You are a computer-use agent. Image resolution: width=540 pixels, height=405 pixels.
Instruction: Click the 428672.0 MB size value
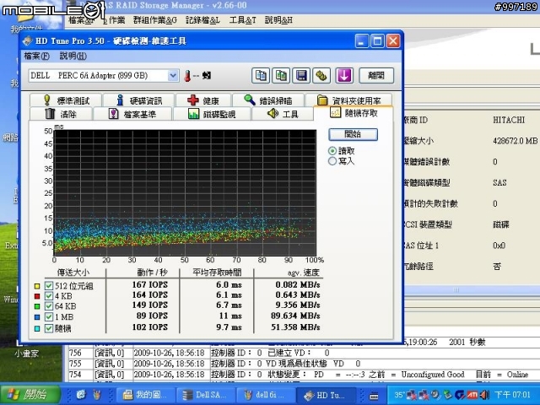[x=515, y=141]
